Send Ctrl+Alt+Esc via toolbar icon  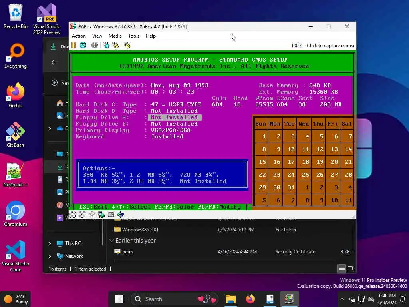pyautogui.click(x=115, y=46)
